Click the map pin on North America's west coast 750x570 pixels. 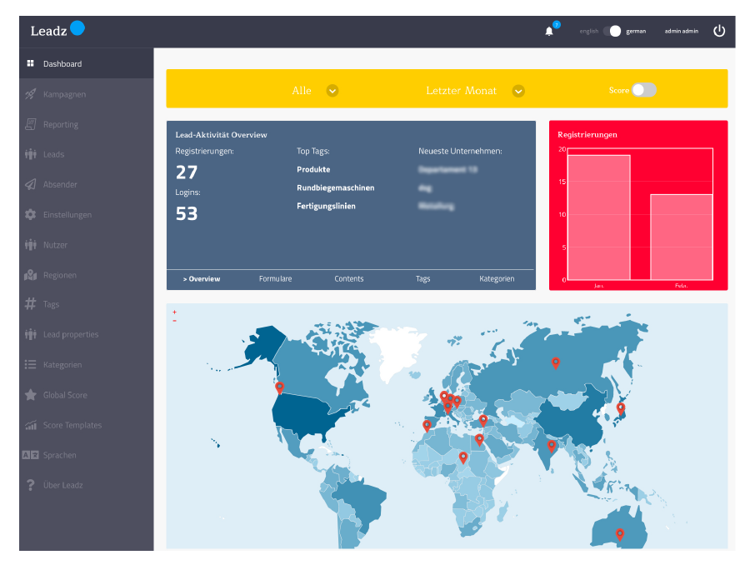click(x=280, y=387)
